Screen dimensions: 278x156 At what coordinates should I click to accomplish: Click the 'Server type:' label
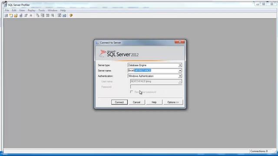pyautogui.click(x=104, y=65)
